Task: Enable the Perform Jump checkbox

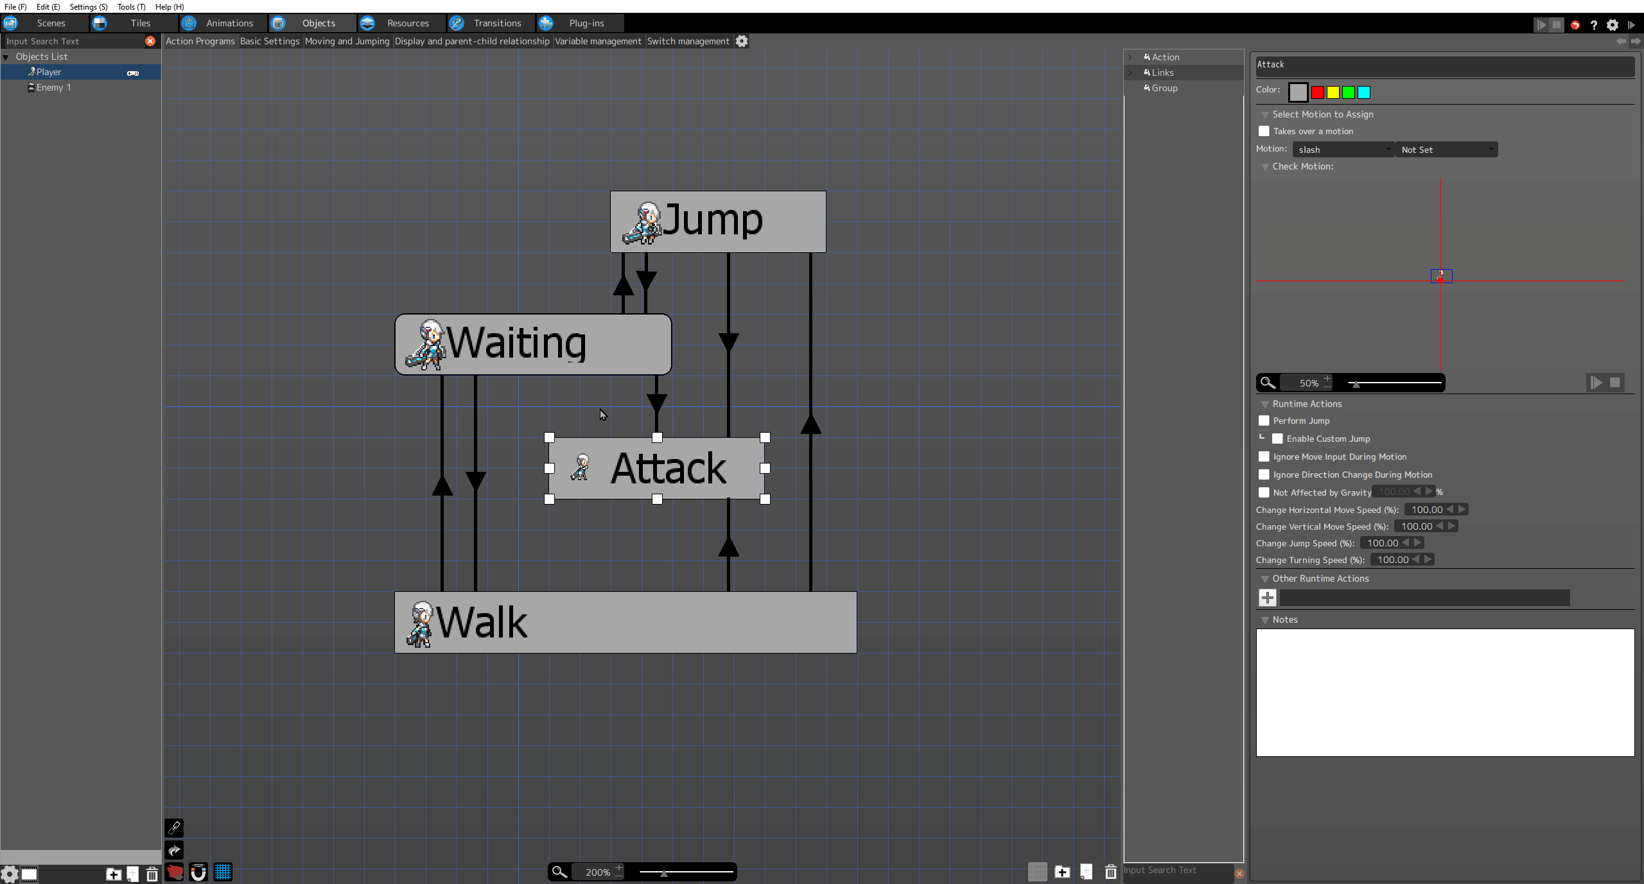Action: tap(1264, 420)
